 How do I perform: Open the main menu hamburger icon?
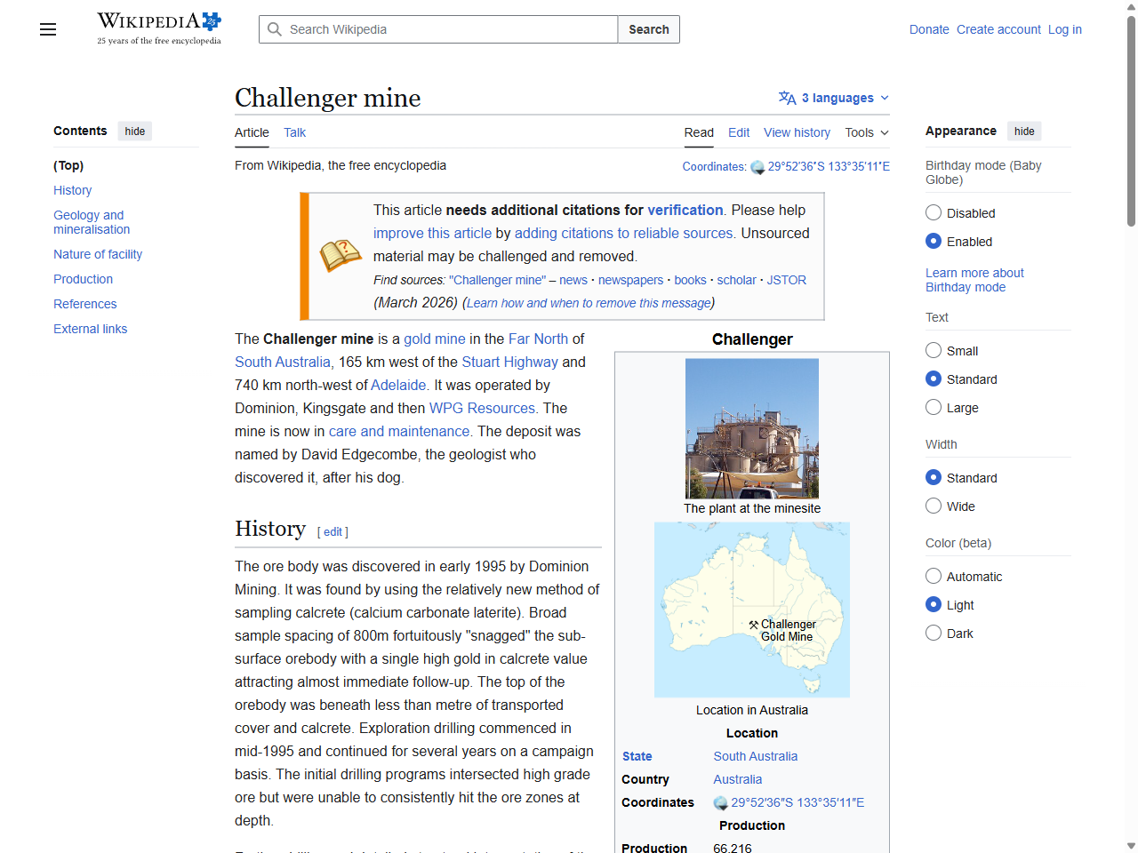[48, 29]
